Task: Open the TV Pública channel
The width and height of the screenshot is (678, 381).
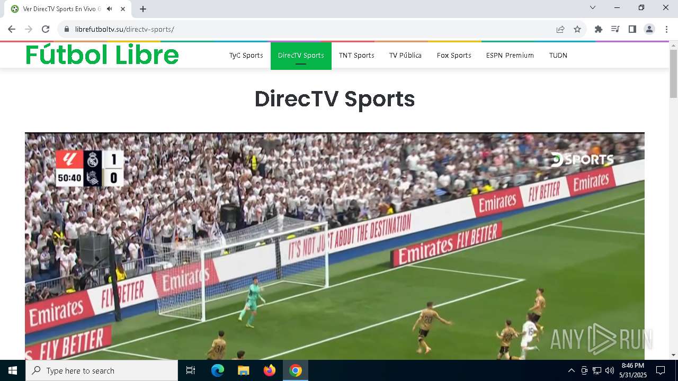Action: coord(405,55)
